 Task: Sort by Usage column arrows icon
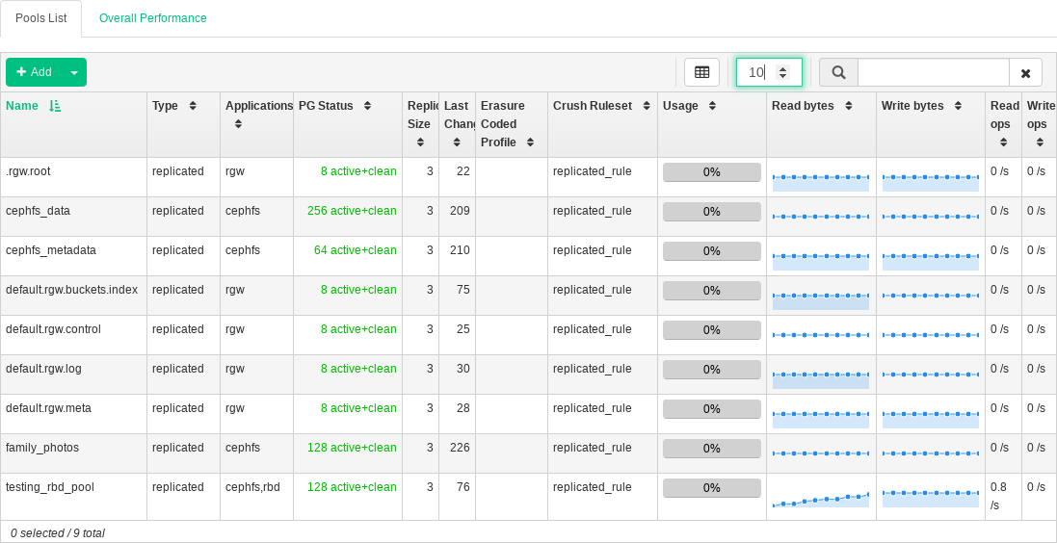pyautogui.click(x=712, y=106)
